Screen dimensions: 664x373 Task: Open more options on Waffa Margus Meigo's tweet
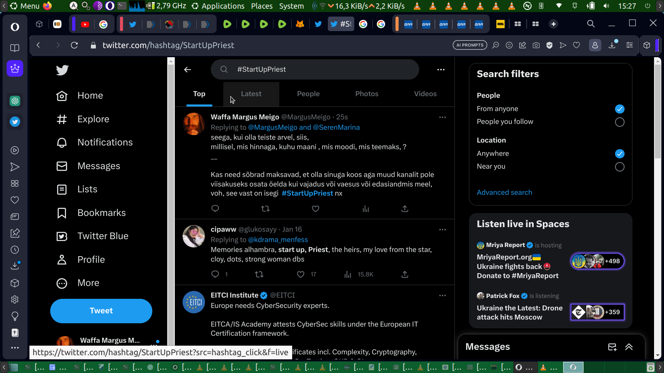pyautogui.click(x=443, y=117)
